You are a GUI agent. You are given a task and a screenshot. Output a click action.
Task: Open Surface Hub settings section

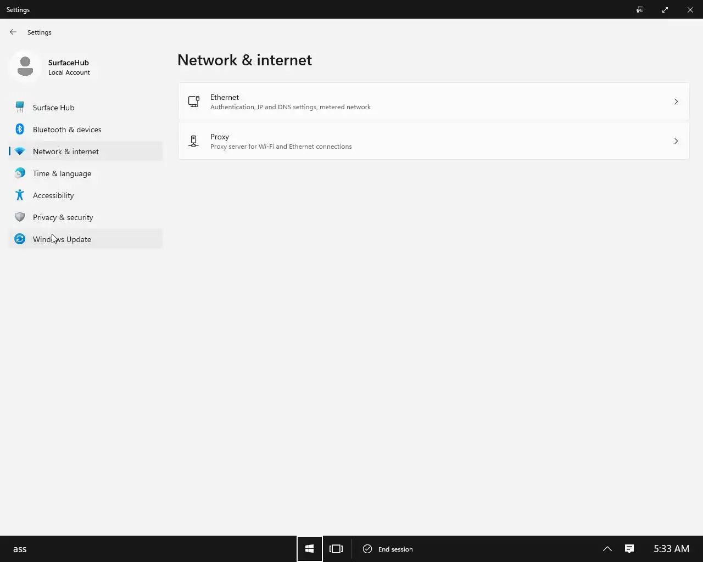tap(86, 108)
